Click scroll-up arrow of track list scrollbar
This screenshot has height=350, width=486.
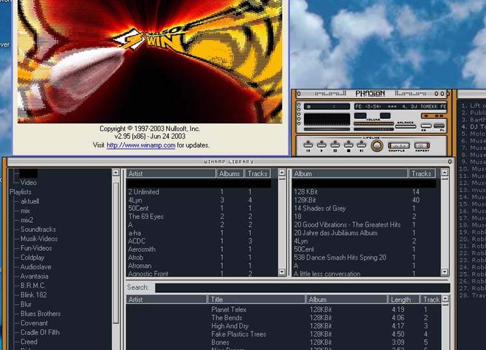(445, 298)
